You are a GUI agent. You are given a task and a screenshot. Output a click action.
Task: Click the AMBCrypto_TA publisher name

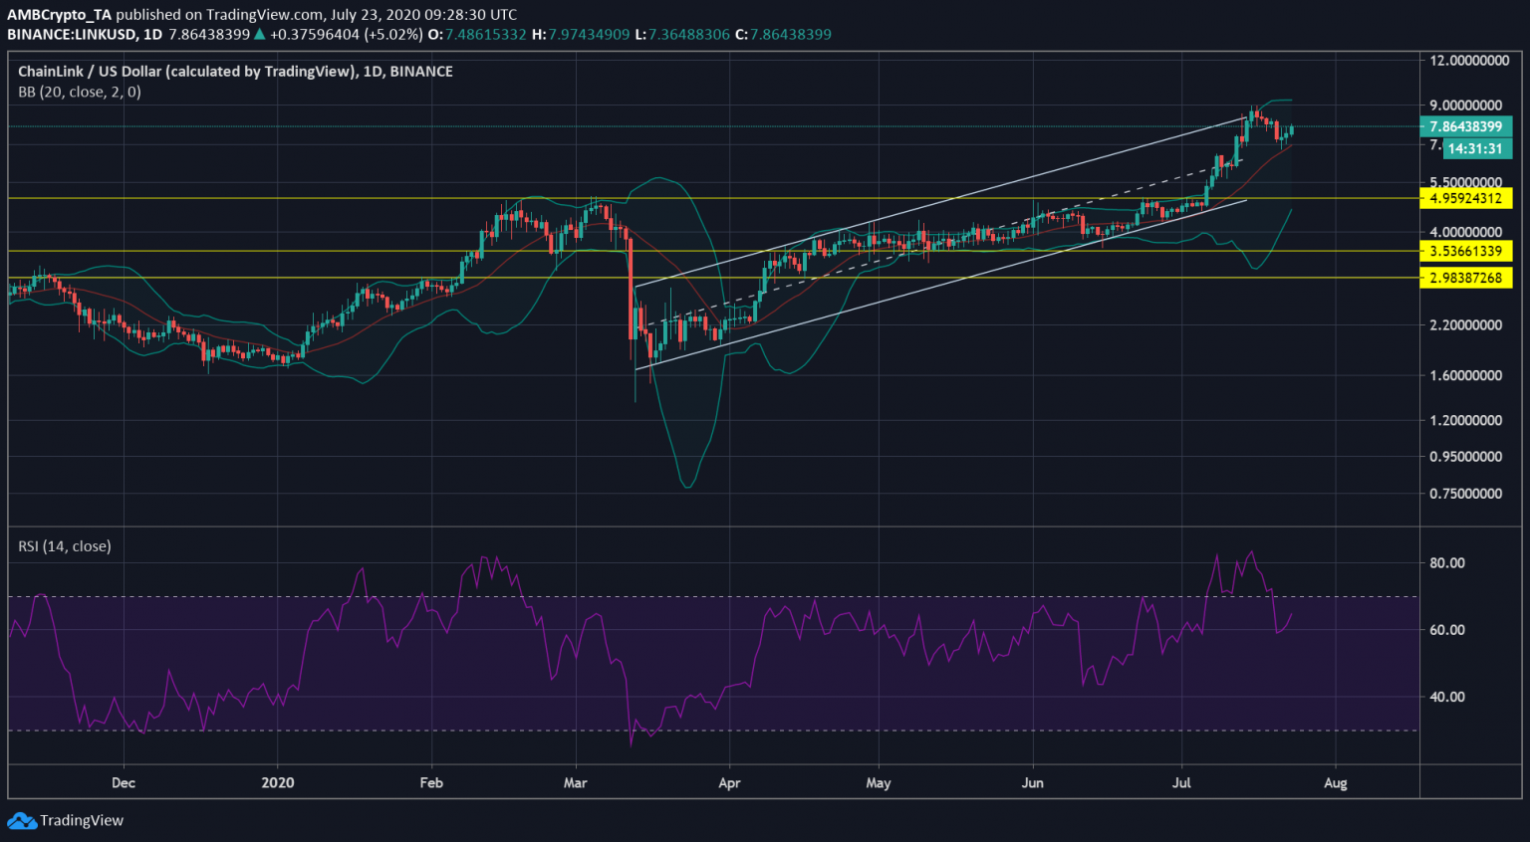pos(59,15)
